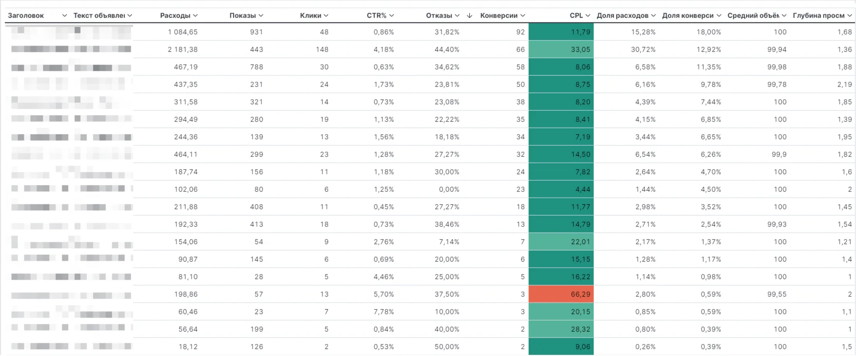Expand the Средний объём column chevron
This screenshot has width=856, height=356.
click(x=784, y=16)
